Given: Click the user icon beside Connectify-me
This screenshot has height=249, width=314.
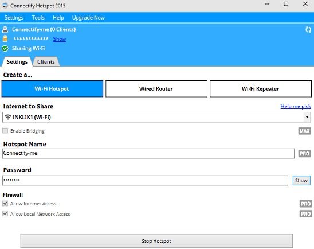Looking at the screenshot, I should (x=5, y=29).
